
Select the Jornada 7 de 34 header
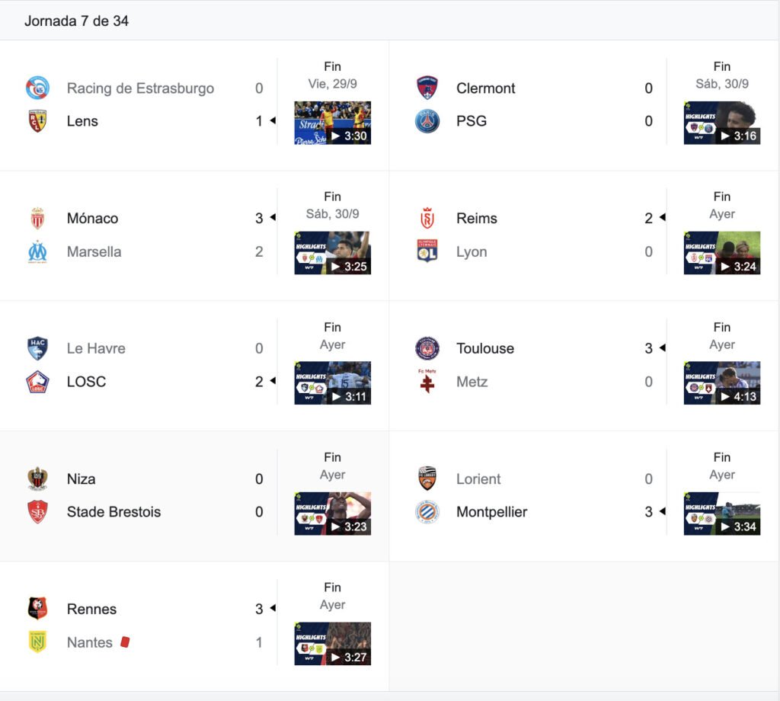77,21
